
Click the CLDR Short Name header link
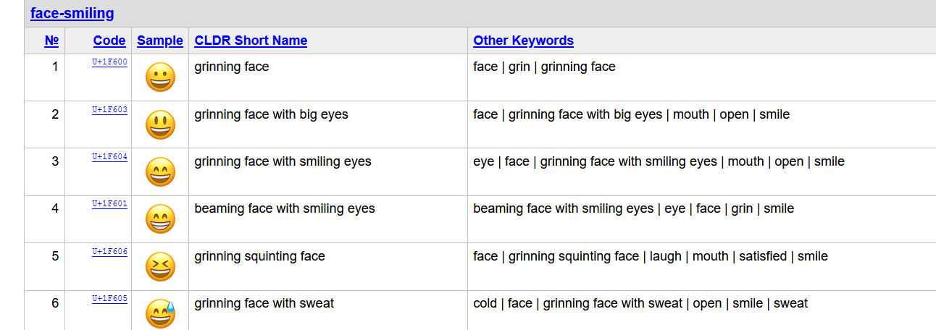coord(251,41)
